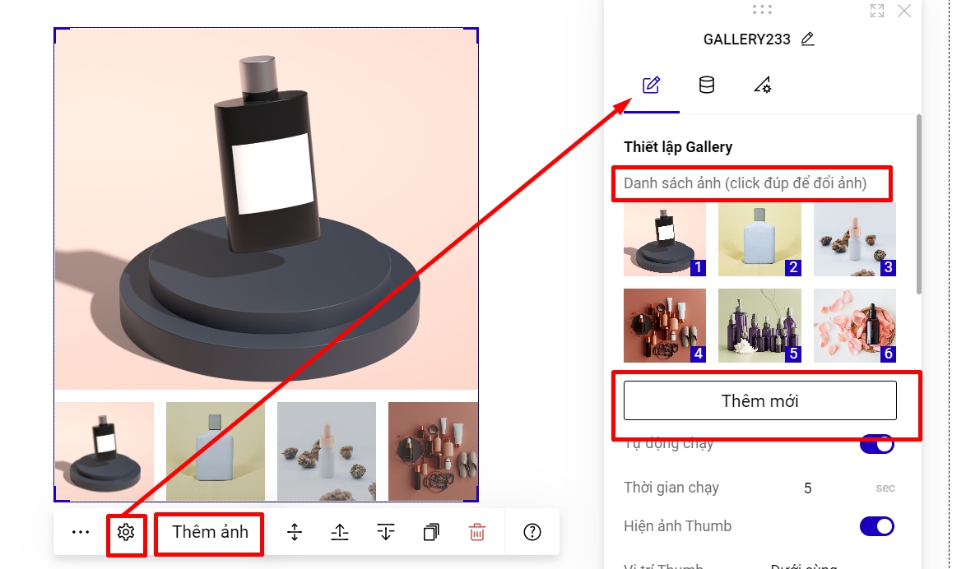This screenshot has height=569, width=966.
Task: Duplicate the gallery with the copy icon
Action: (431, 532)
